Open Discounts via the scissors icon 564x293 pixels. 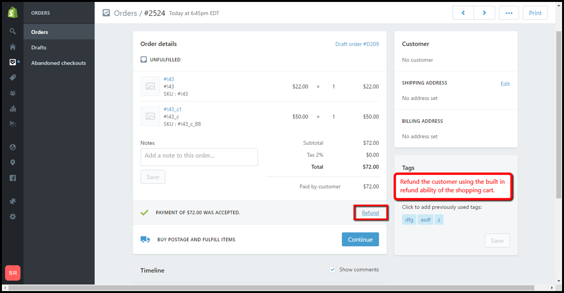pos(13,124)
